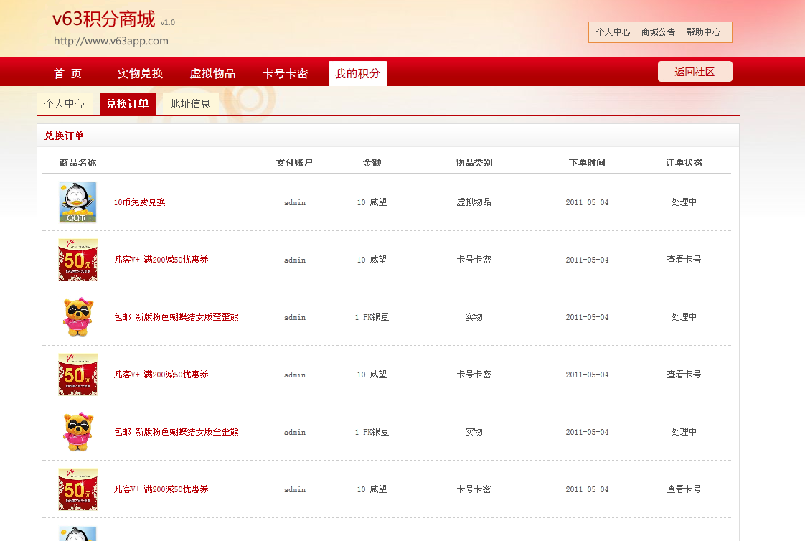Open 虚拟物品 in the red navigation bar

212,73
